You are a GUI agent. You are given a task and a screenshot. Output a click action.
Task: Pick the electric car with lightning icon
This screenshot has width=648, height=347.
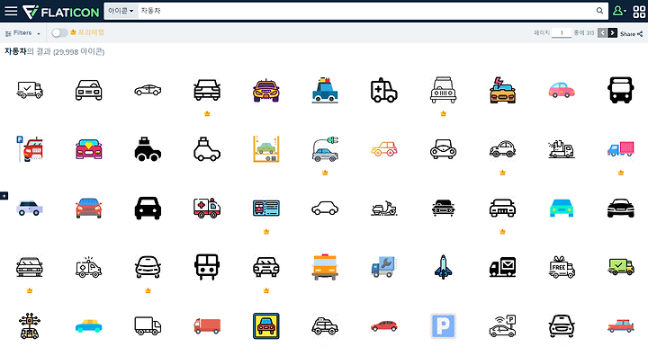click(502, 90)
